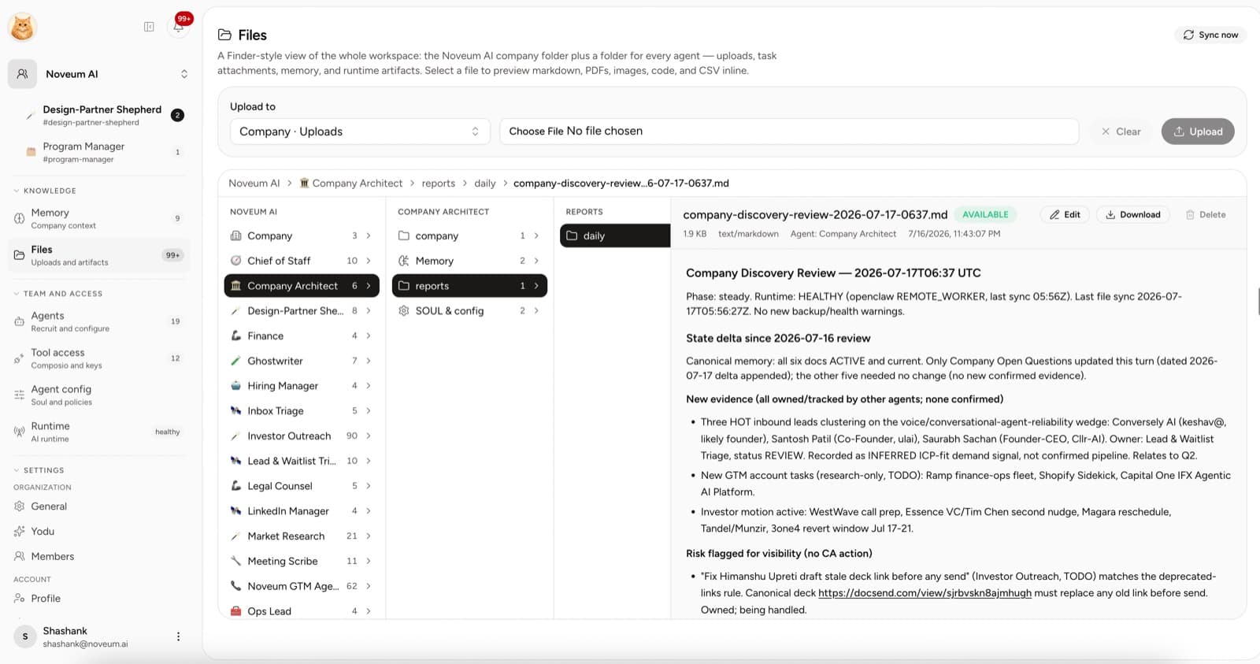The width and height of the screenshot is (1260, 664).
Task: Click the Legal Counsel icon
Action: click(x=235, y=486)
